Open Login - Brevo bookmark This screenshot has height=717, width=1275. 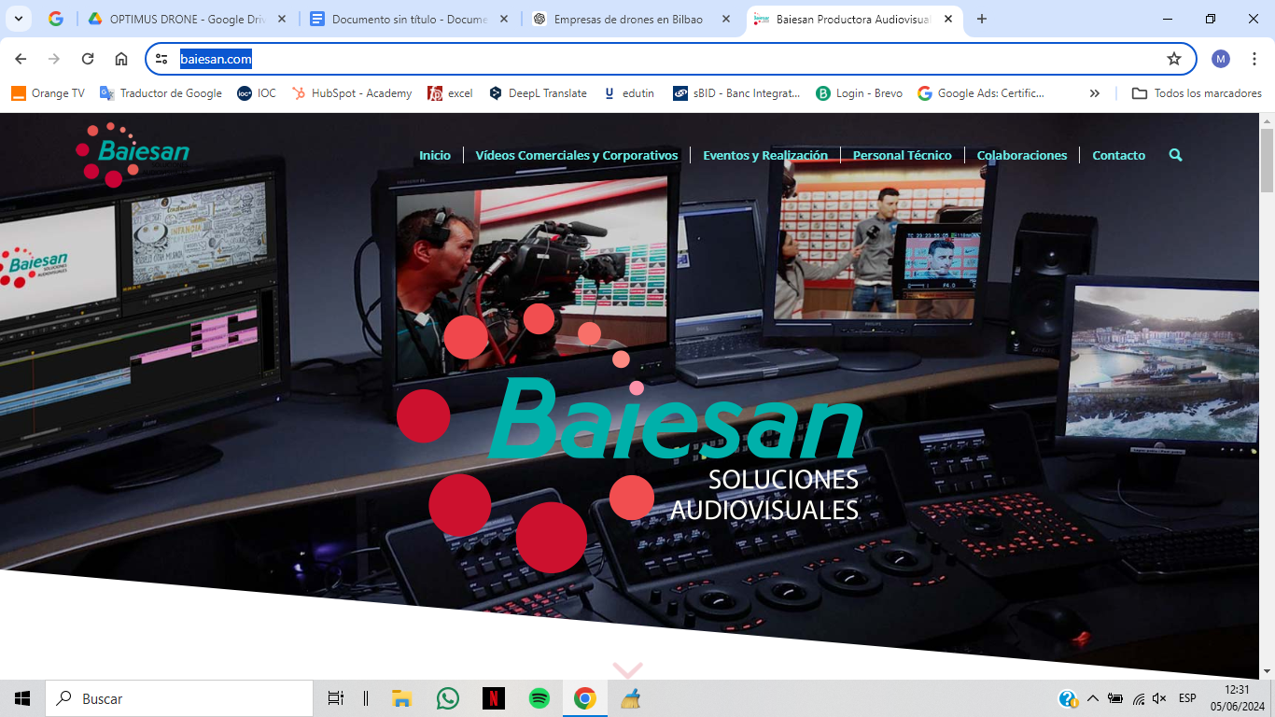click(x=859, y=93)
